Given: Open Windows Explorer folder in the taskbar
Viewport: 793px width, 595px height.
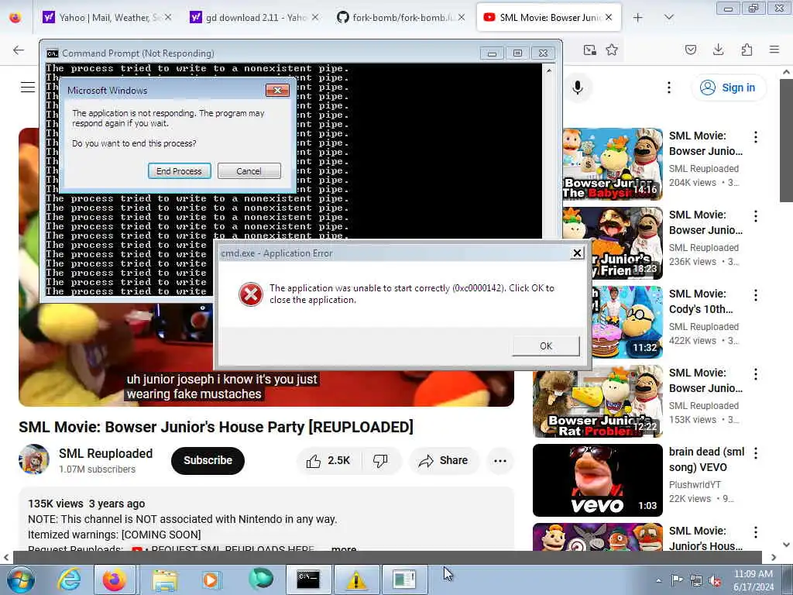Looking at the screenshot, I should coord(164,580).
